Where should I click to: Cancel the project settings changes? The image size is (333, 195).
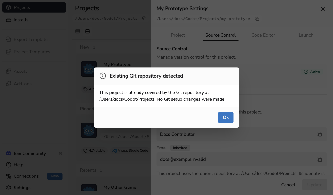click(288, 185)
